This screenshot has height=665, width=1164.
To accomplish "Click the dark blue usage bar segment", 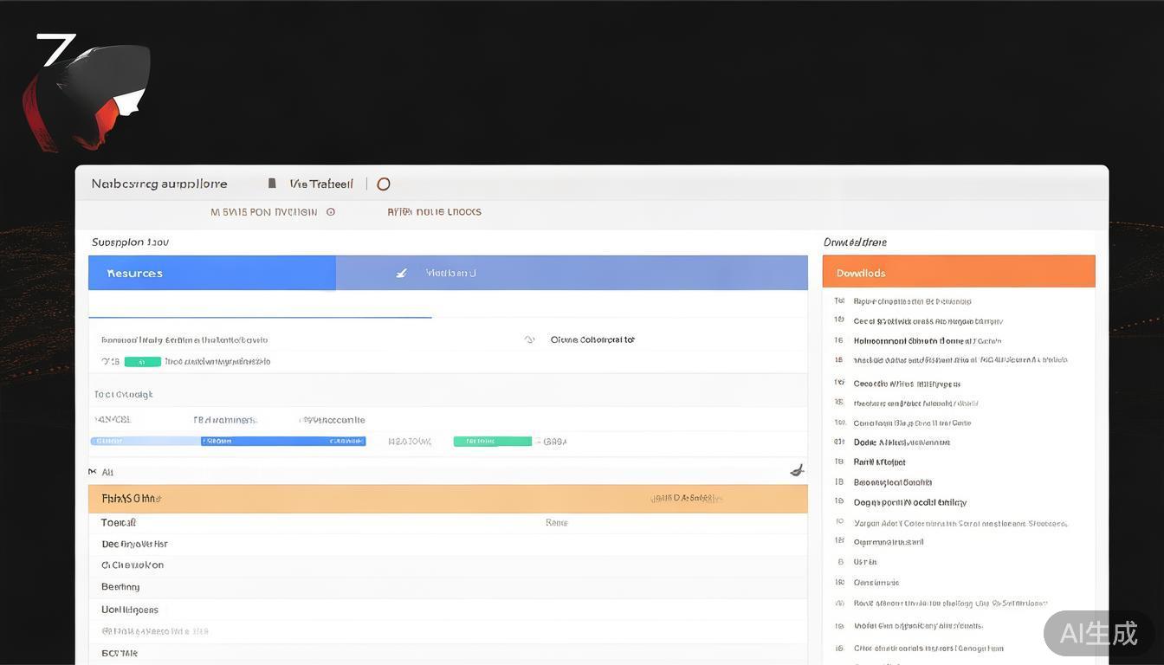I will (283, 442).
